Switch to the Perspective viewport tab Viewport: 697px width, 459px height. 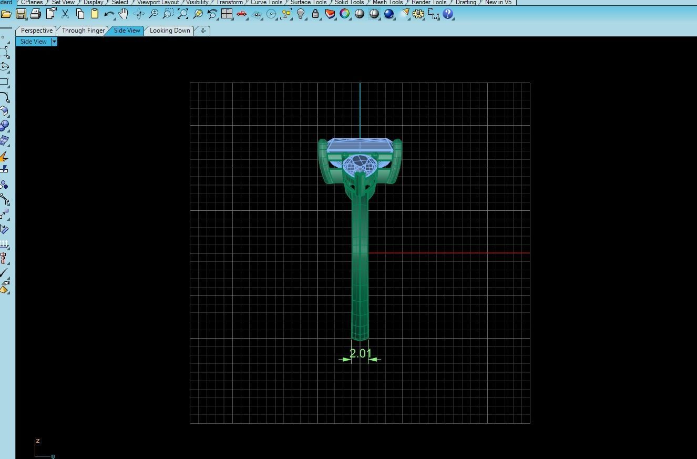click(37, 30)
